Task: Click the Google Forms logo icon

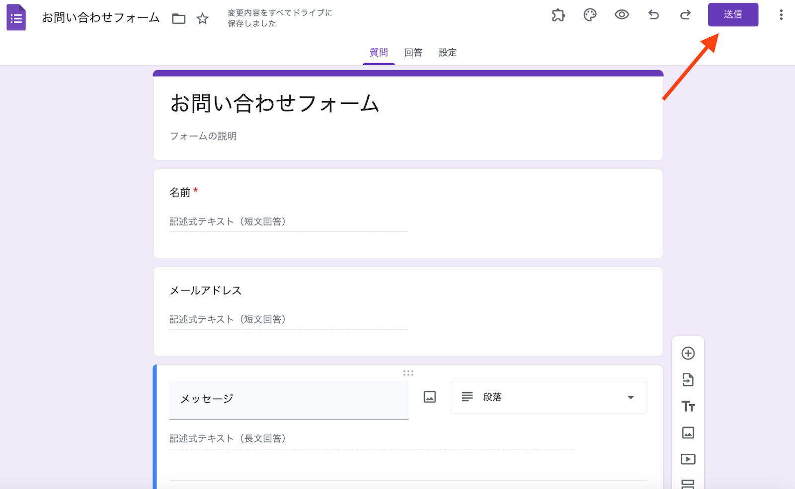Action: click(16, 18)
